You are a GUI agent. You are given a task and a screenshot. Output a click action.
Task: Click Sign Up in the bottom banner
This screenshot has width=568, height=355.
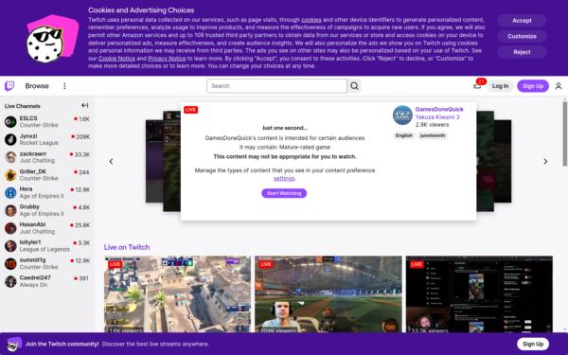(533, 344)
